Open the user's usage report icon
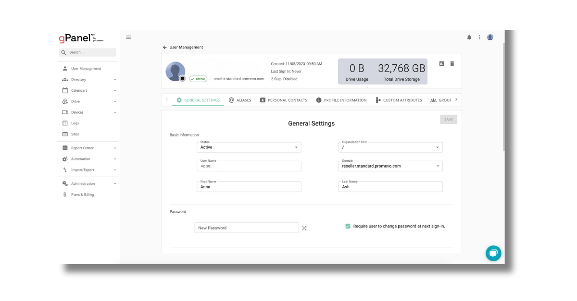This screenshot has width=577, height=301. pos(441,63)
